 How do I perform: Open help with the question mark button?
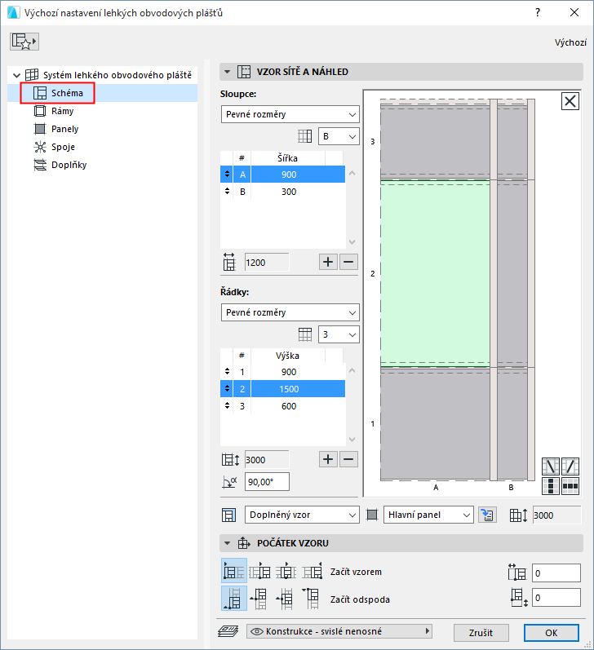point(538,12)
